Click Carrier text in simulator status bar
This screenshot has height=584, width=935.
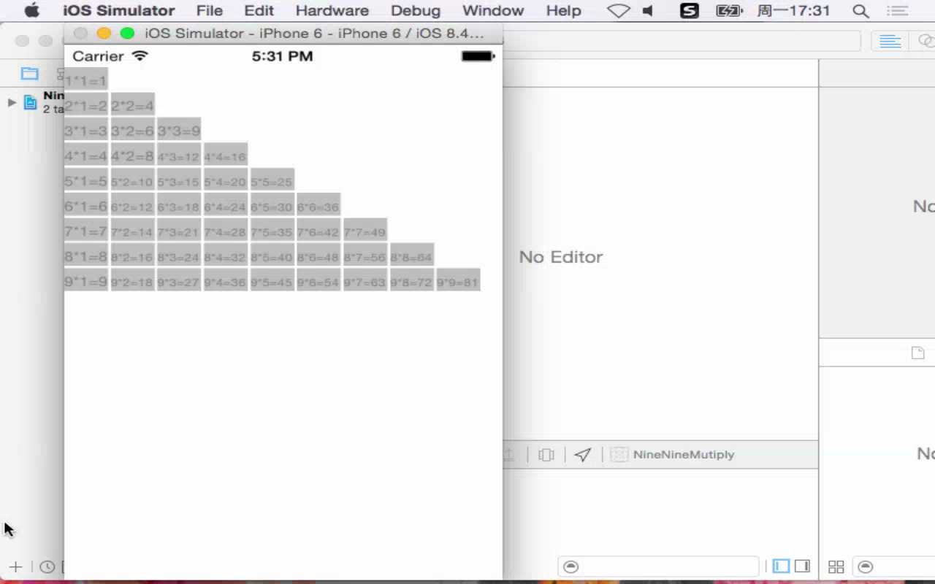coord(98,56)
